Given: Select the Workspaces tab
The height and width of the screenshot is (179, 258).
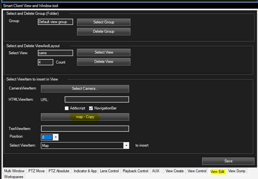Looking at the screenshot, I should tap(14, 176).
